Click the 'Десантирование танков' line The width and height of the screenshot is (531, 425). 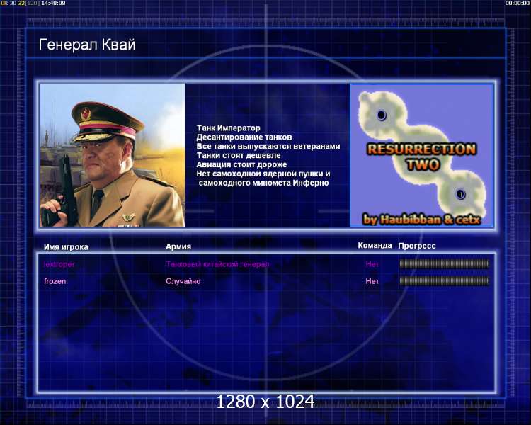click(x=244, y=137)
